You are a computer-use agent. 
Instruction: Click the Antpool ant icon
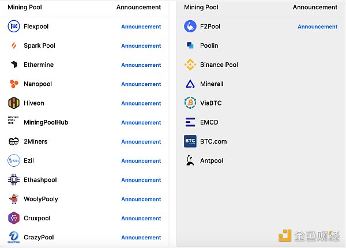(190, 161)
